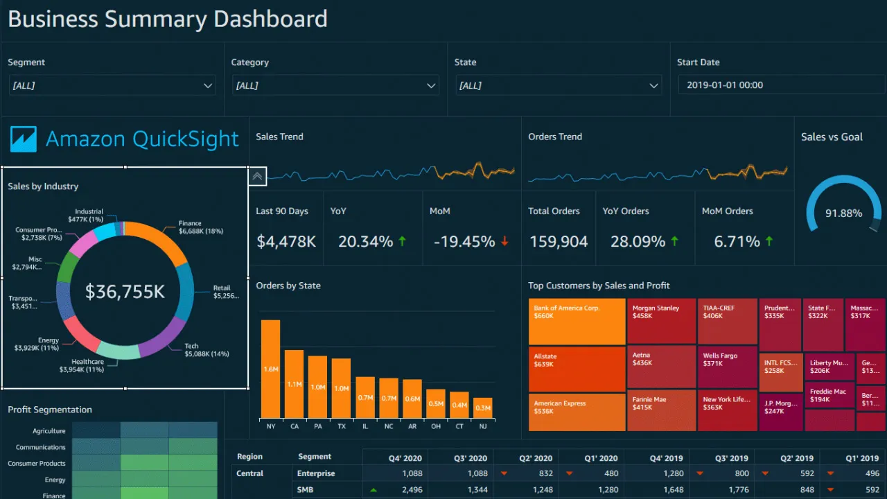Screen dimensions: 887x499
Task: Select the Energy donut segment
Action: pyautogui.click(x=80, y=334)
